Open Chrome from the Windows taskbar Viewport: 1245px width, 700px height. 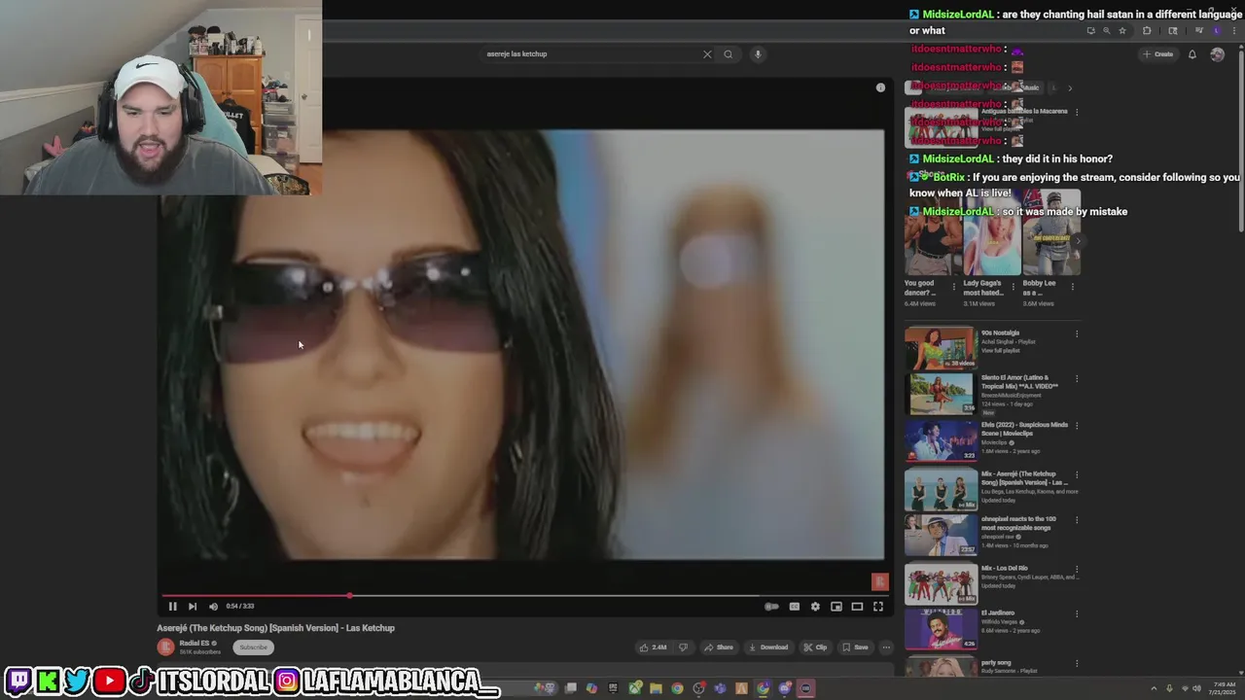(x=677, y=688)
